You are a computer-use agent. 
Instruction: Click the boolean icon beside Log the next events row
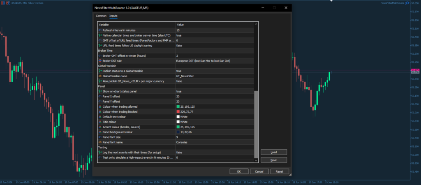tap(100, 153)
